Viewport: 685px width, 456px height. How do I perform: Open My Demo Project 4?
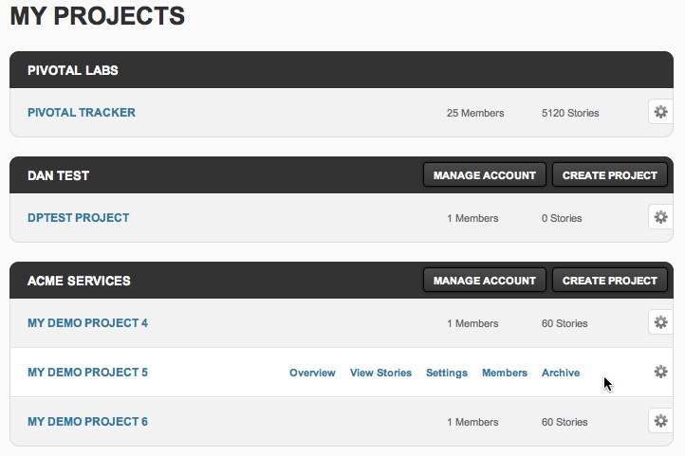tap(87, 323)
